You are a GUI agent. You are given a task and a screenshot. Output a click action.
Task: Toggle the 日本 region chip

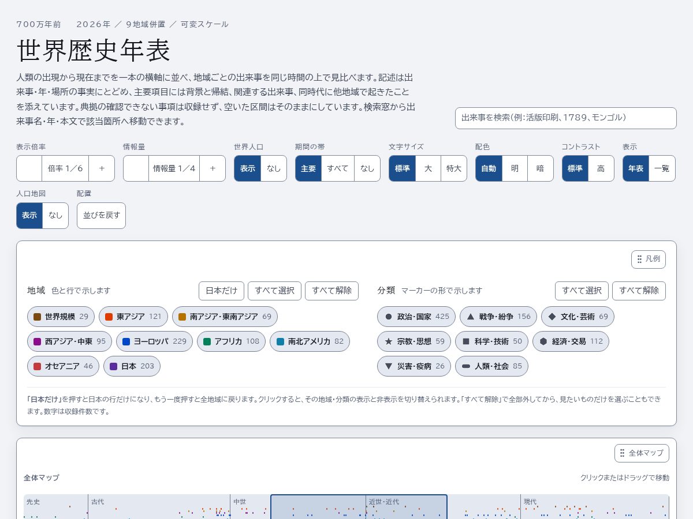[x=132, y=366]
